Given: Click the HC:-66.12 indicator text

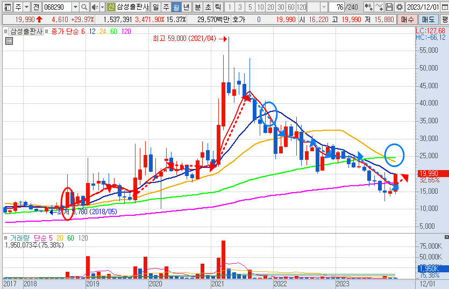Looking at the screenshot, I should tap(431, 37).
